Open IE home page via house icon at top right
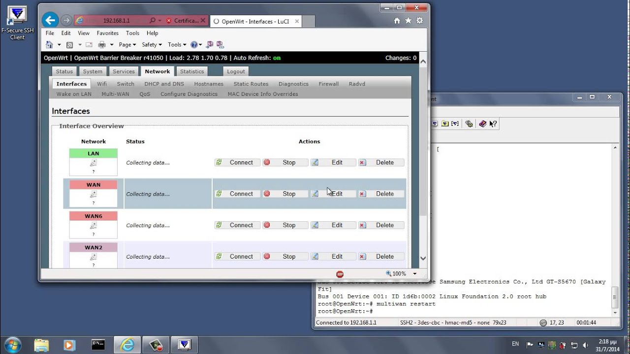This screenshot has height=354, width=630. tap(397, 21)
